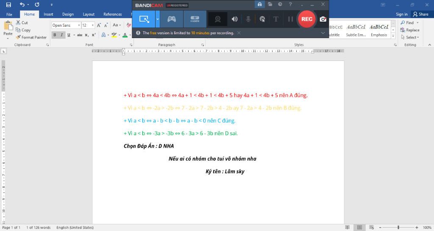Click the Paste clipboard icon
434x231 pixels.
[x=8, y=25]
